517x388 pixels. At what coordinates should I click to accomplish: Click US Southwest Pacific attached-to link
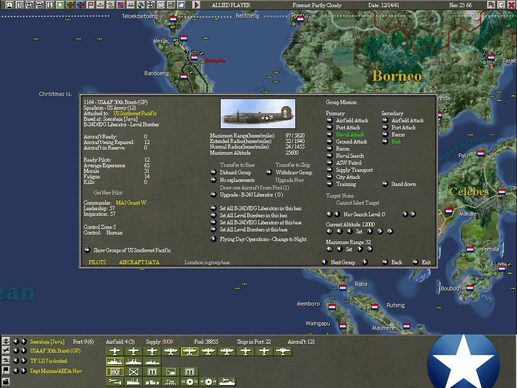[x=135, y=114]
